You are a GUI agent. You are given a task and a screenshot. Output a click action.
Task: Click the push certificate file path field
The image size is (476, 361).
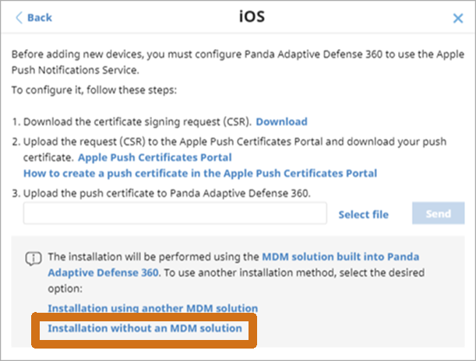coord(175,213)
